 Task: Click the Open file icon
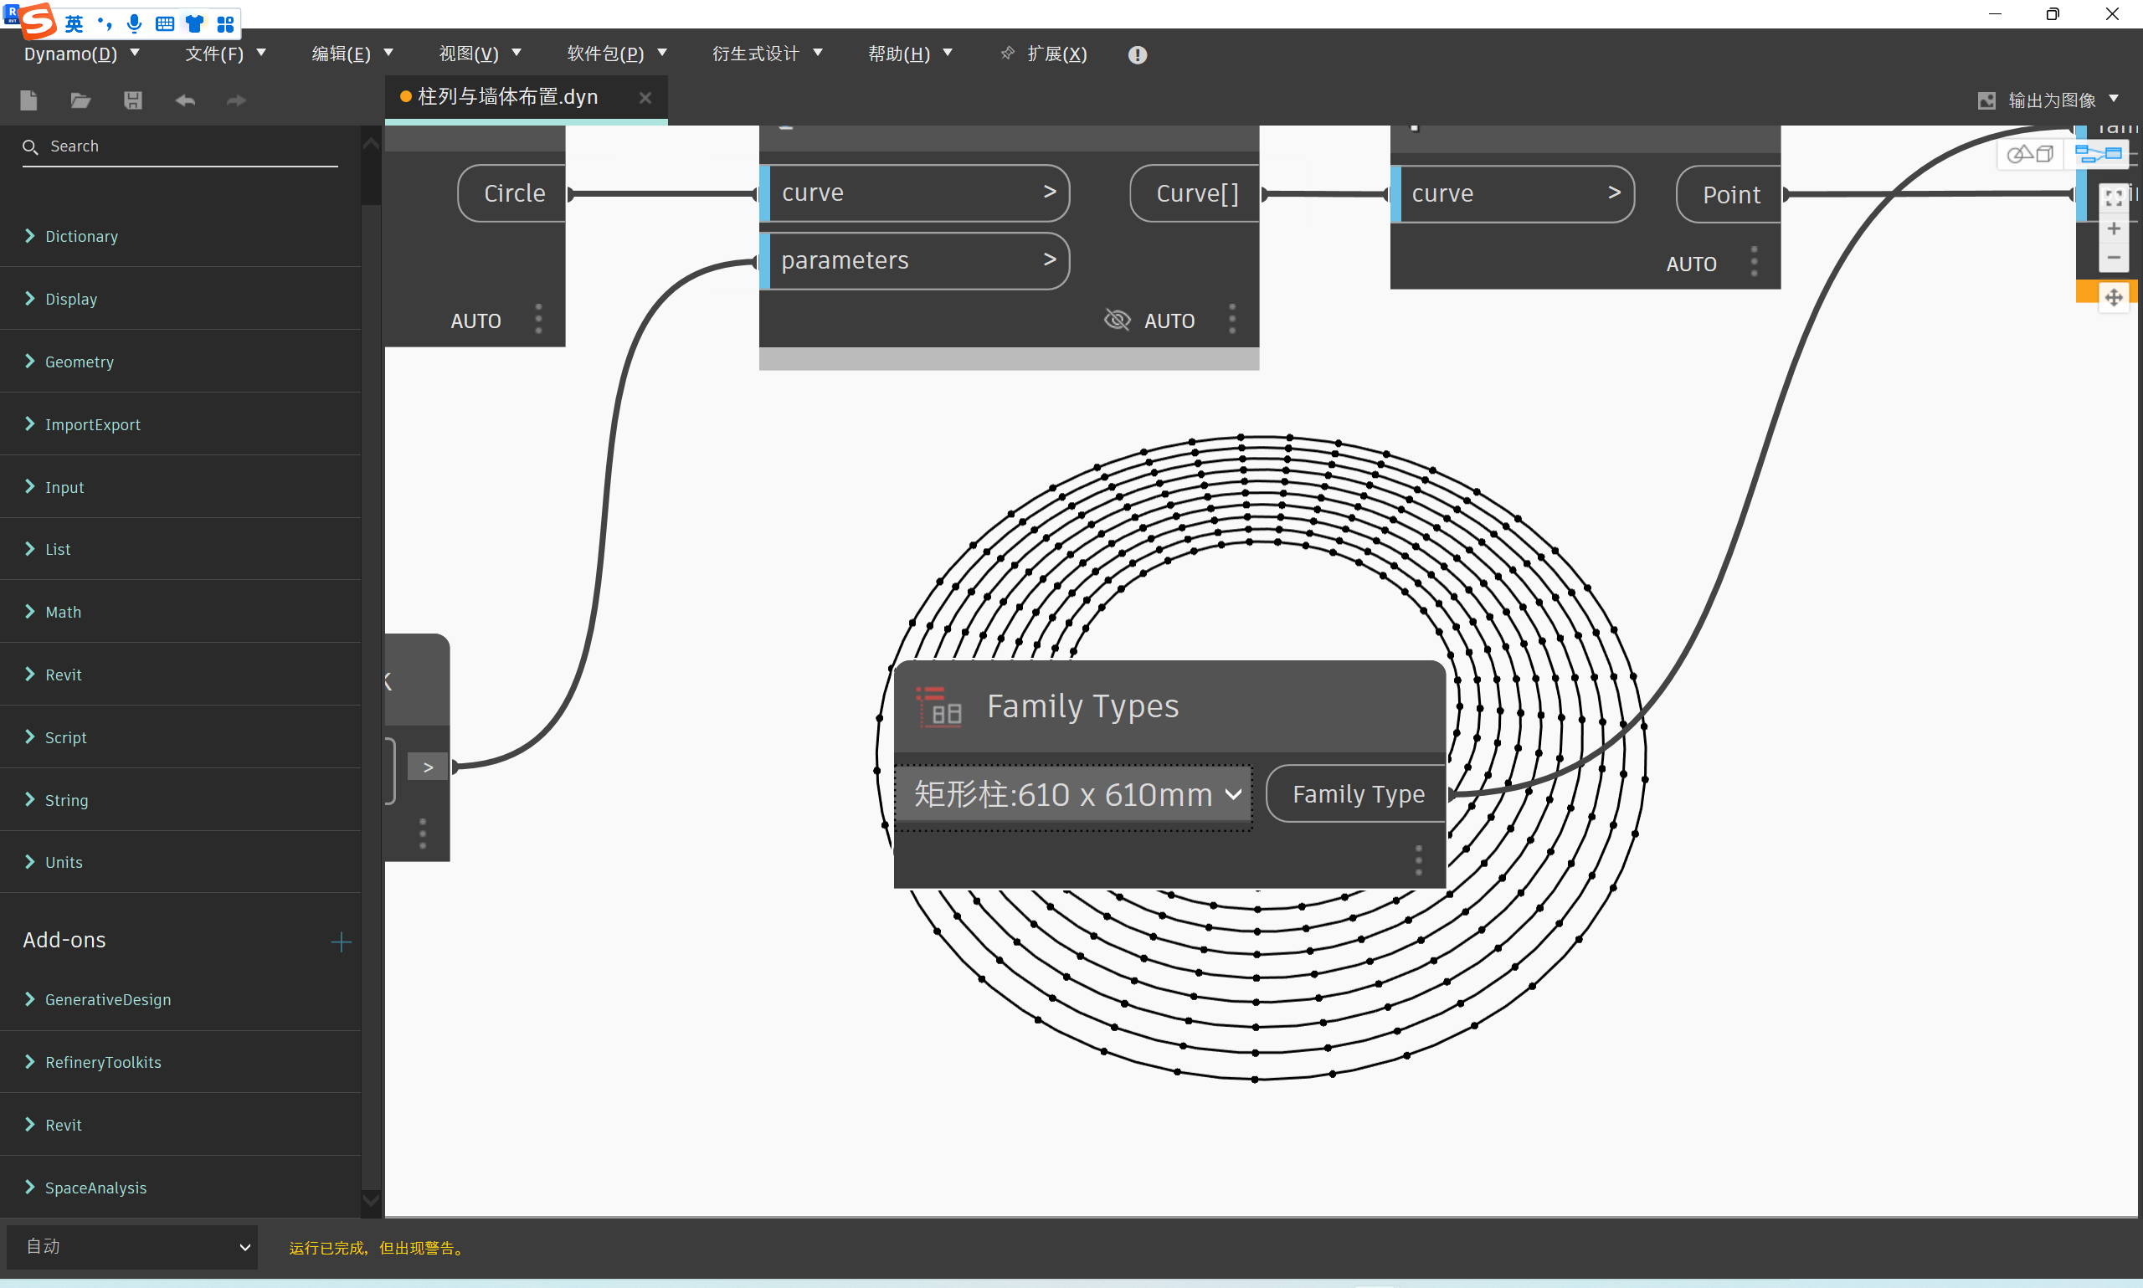coord(80,100)
